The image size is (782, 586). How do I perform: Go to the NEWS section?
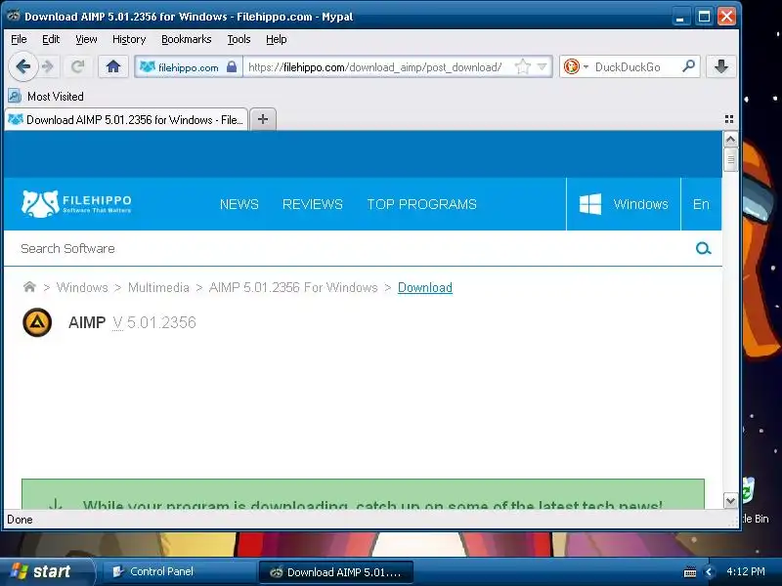coord(239,204)
